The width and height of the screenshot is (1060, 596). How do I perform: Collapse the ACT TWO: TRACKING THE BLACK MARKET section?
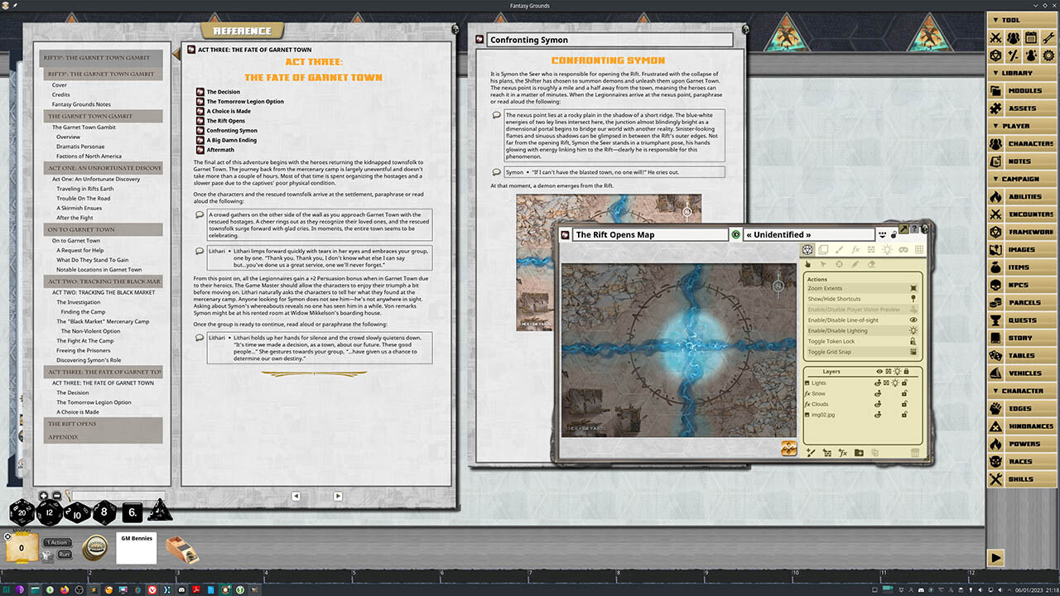(x=103, y=281)
